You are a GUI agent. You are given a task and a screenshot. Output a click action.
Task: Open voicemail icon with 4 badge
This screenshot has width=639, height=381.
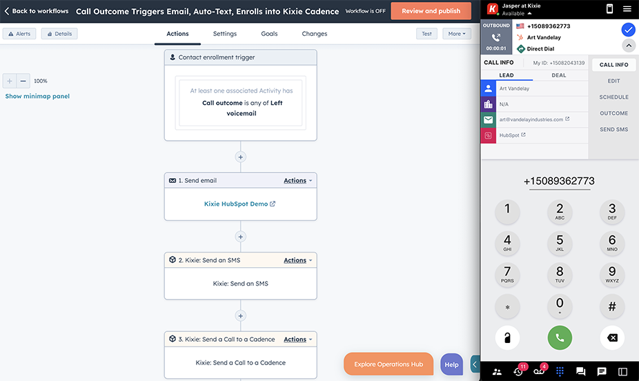click(539, 371)
